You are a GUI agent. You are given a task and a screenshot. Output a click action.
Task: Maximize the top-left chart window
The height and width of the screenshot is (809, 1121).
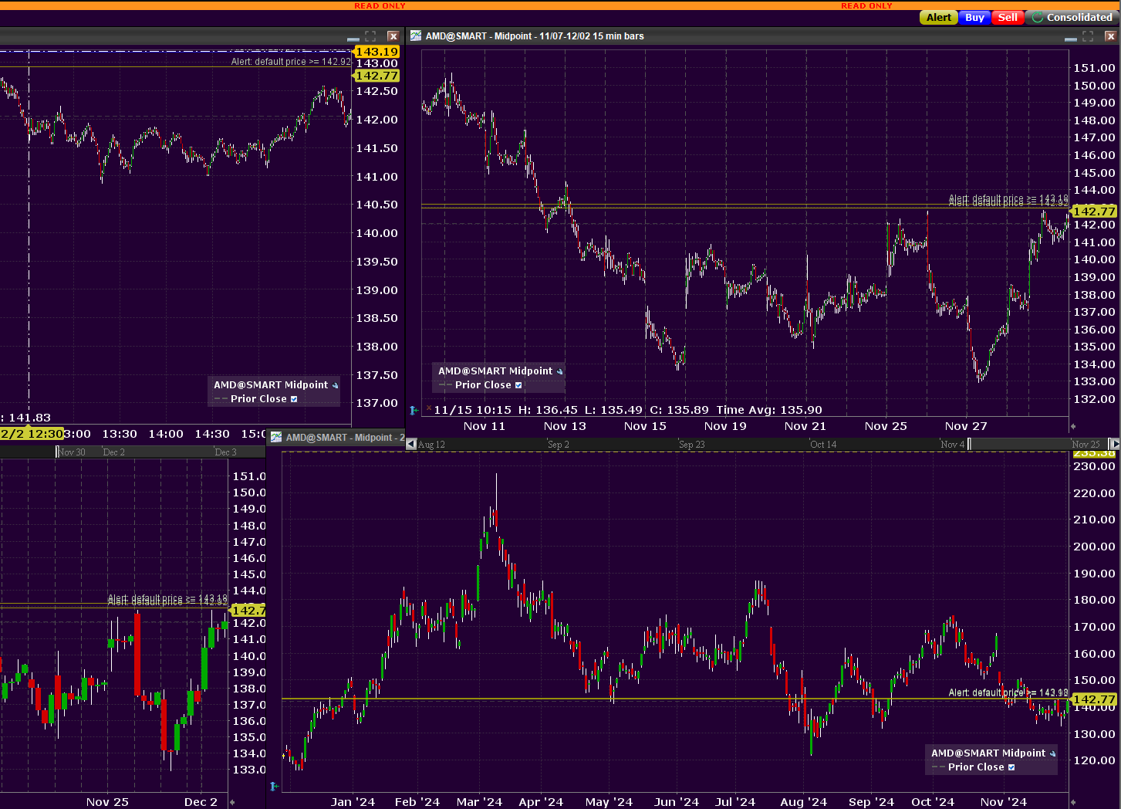click(x=370, y=36)
